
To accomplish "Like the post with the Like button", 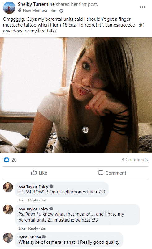I will coord(39,173).
